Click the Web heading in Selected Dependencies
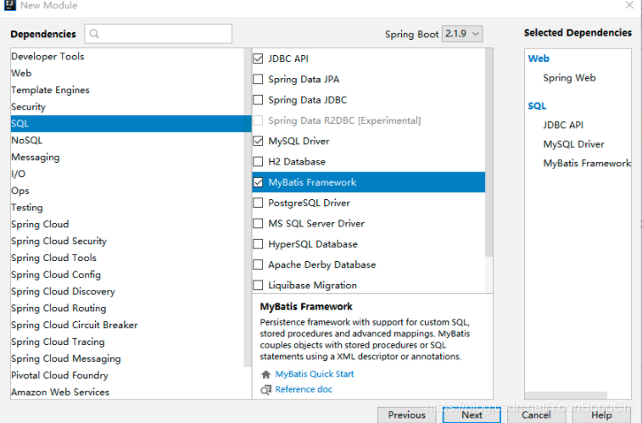The width and height of the screenshot is (642, 423). [x=539, y=58]
